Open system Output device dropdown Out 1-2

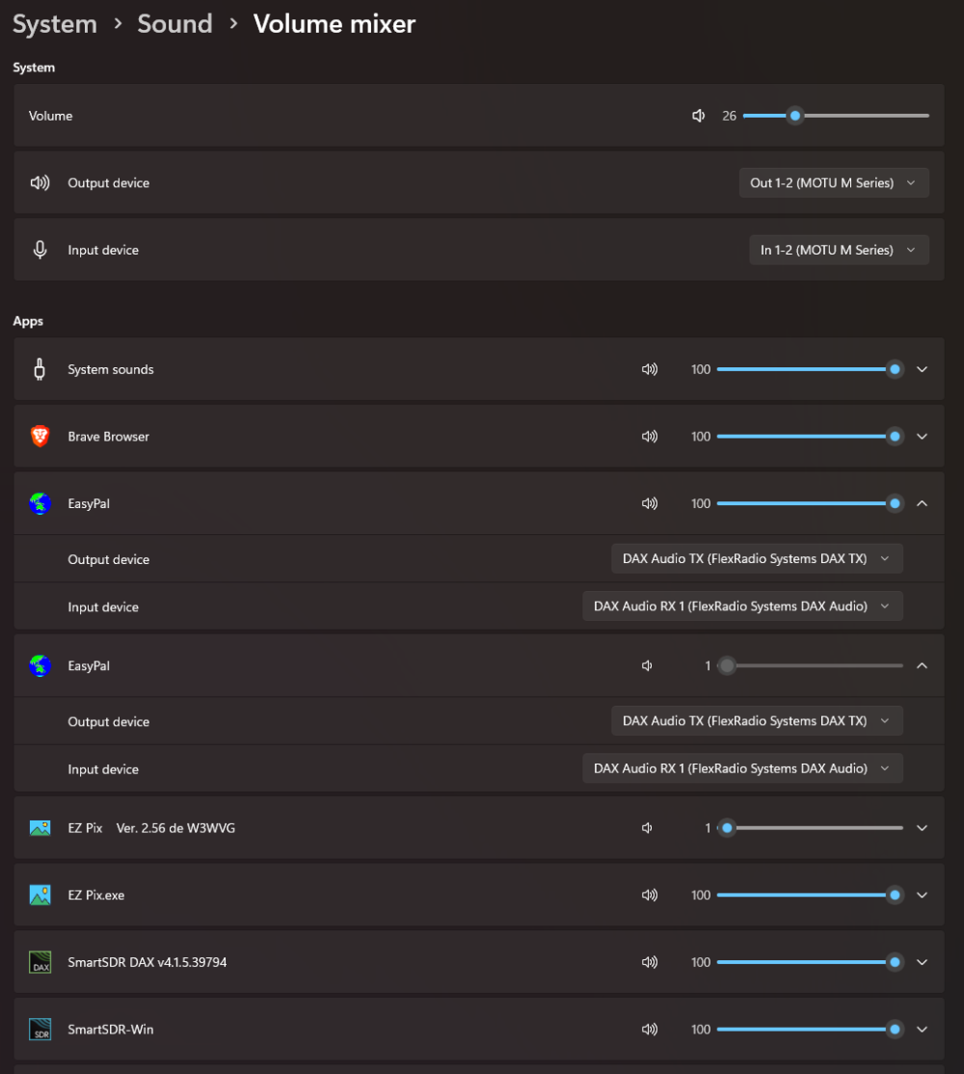point(833,183)
